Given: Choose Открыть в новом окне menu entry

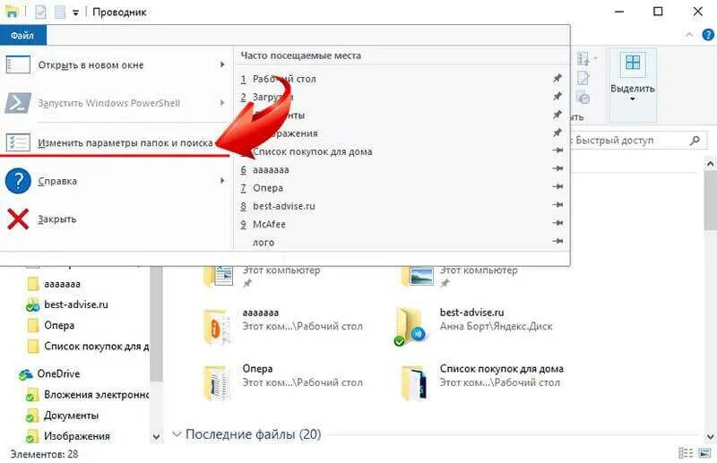Looking at the screenshot, I should click(x=91, y=65).
